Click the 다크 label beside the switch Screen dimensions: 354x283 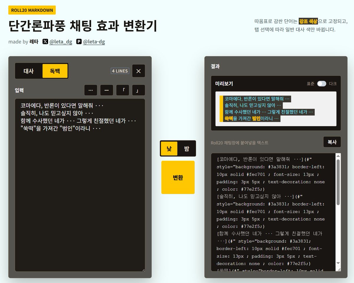pos(333,84)
